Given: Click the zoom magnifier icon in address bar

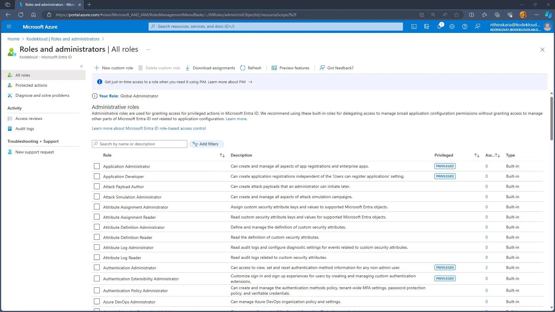Looking at the screenshot, I should pos(433,15).
